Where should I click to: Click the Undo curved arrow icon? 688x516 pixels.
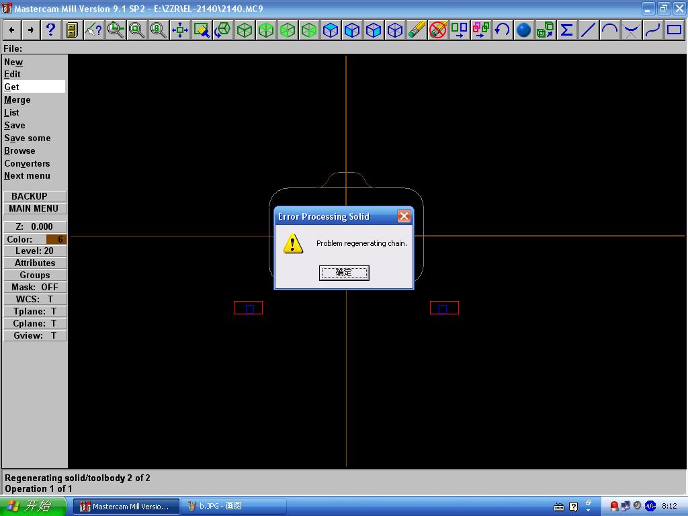[x=502, y=30]
